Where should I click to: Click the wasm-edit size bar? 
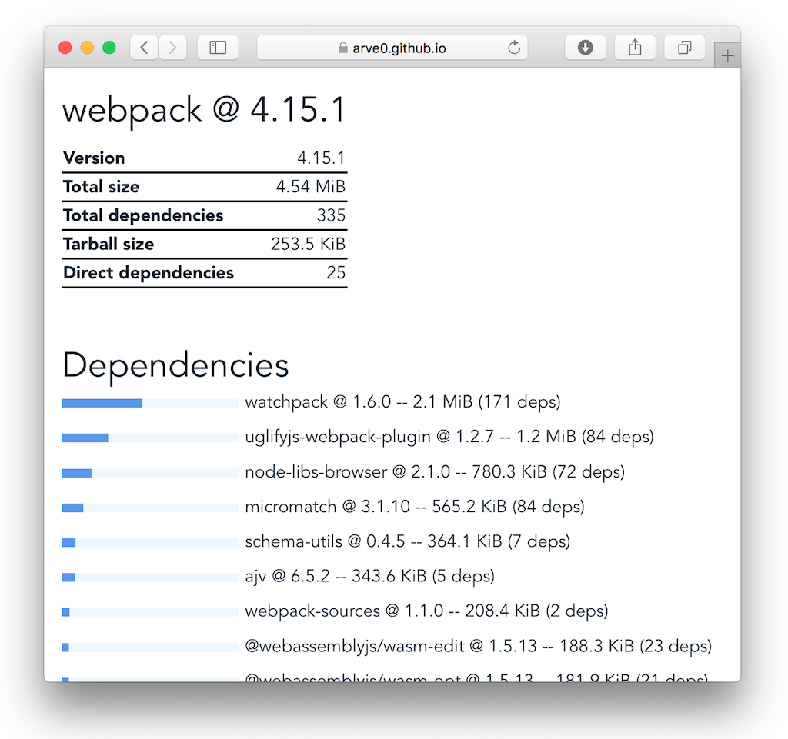tap(150, 647)
